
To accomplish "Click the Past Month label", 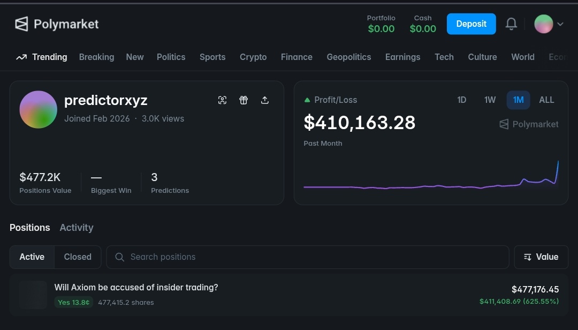I will [x=323, y=143].
